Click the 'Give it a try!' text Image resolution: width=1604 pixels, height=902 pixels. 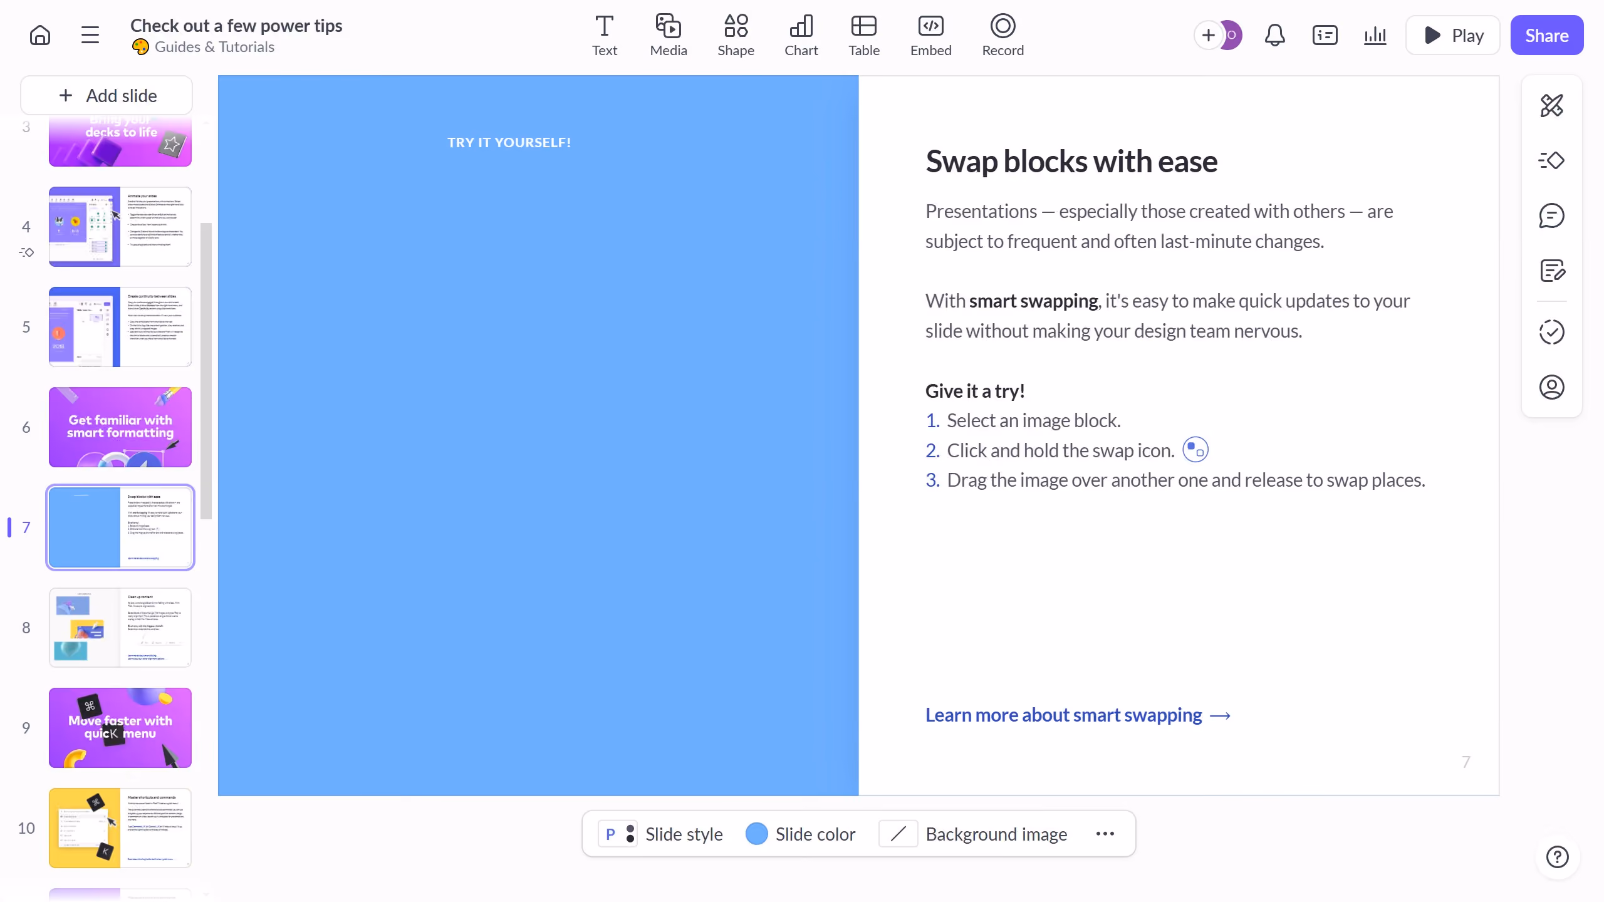(975, 391)
